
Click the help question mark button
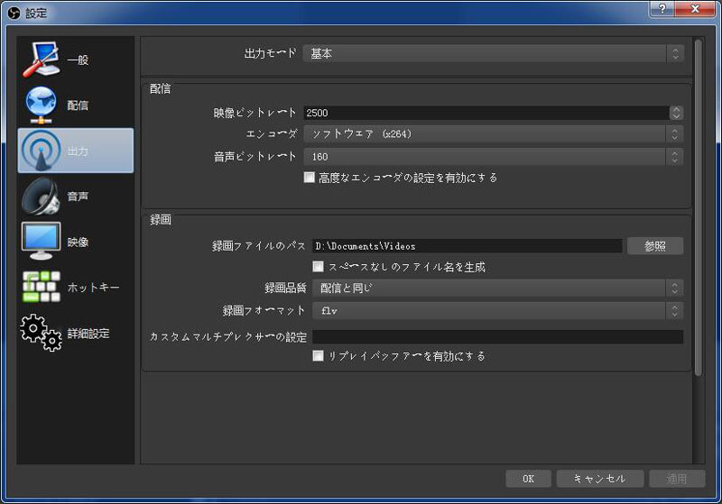pos(662,8)
